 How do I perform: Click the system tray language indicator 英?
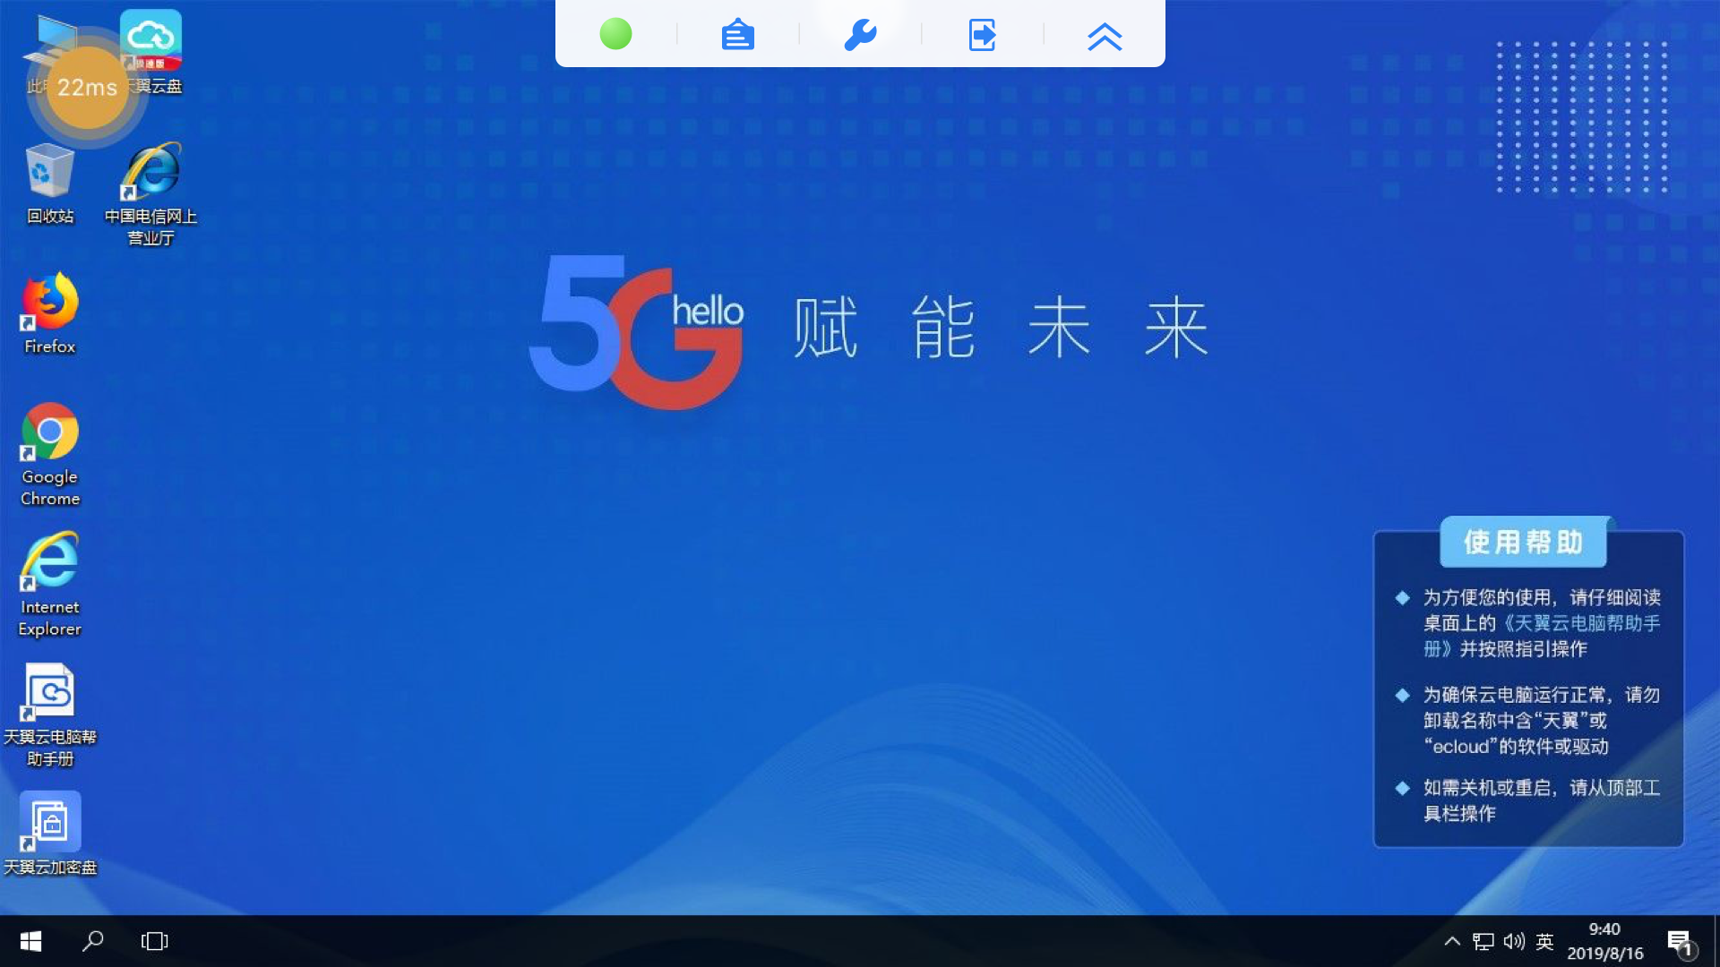point(1544,941)
